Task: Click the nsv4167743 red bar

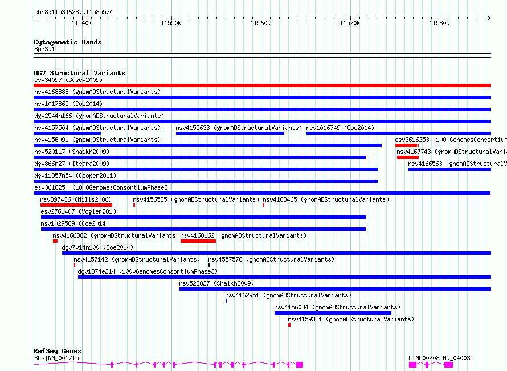Action: [x=408, y=157]
